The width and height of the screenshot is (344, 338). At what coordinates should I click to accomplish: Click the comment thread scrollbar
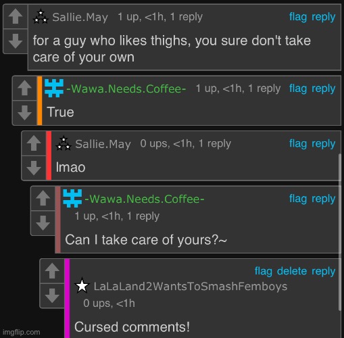pyautogui.click(x=339, y=232)
